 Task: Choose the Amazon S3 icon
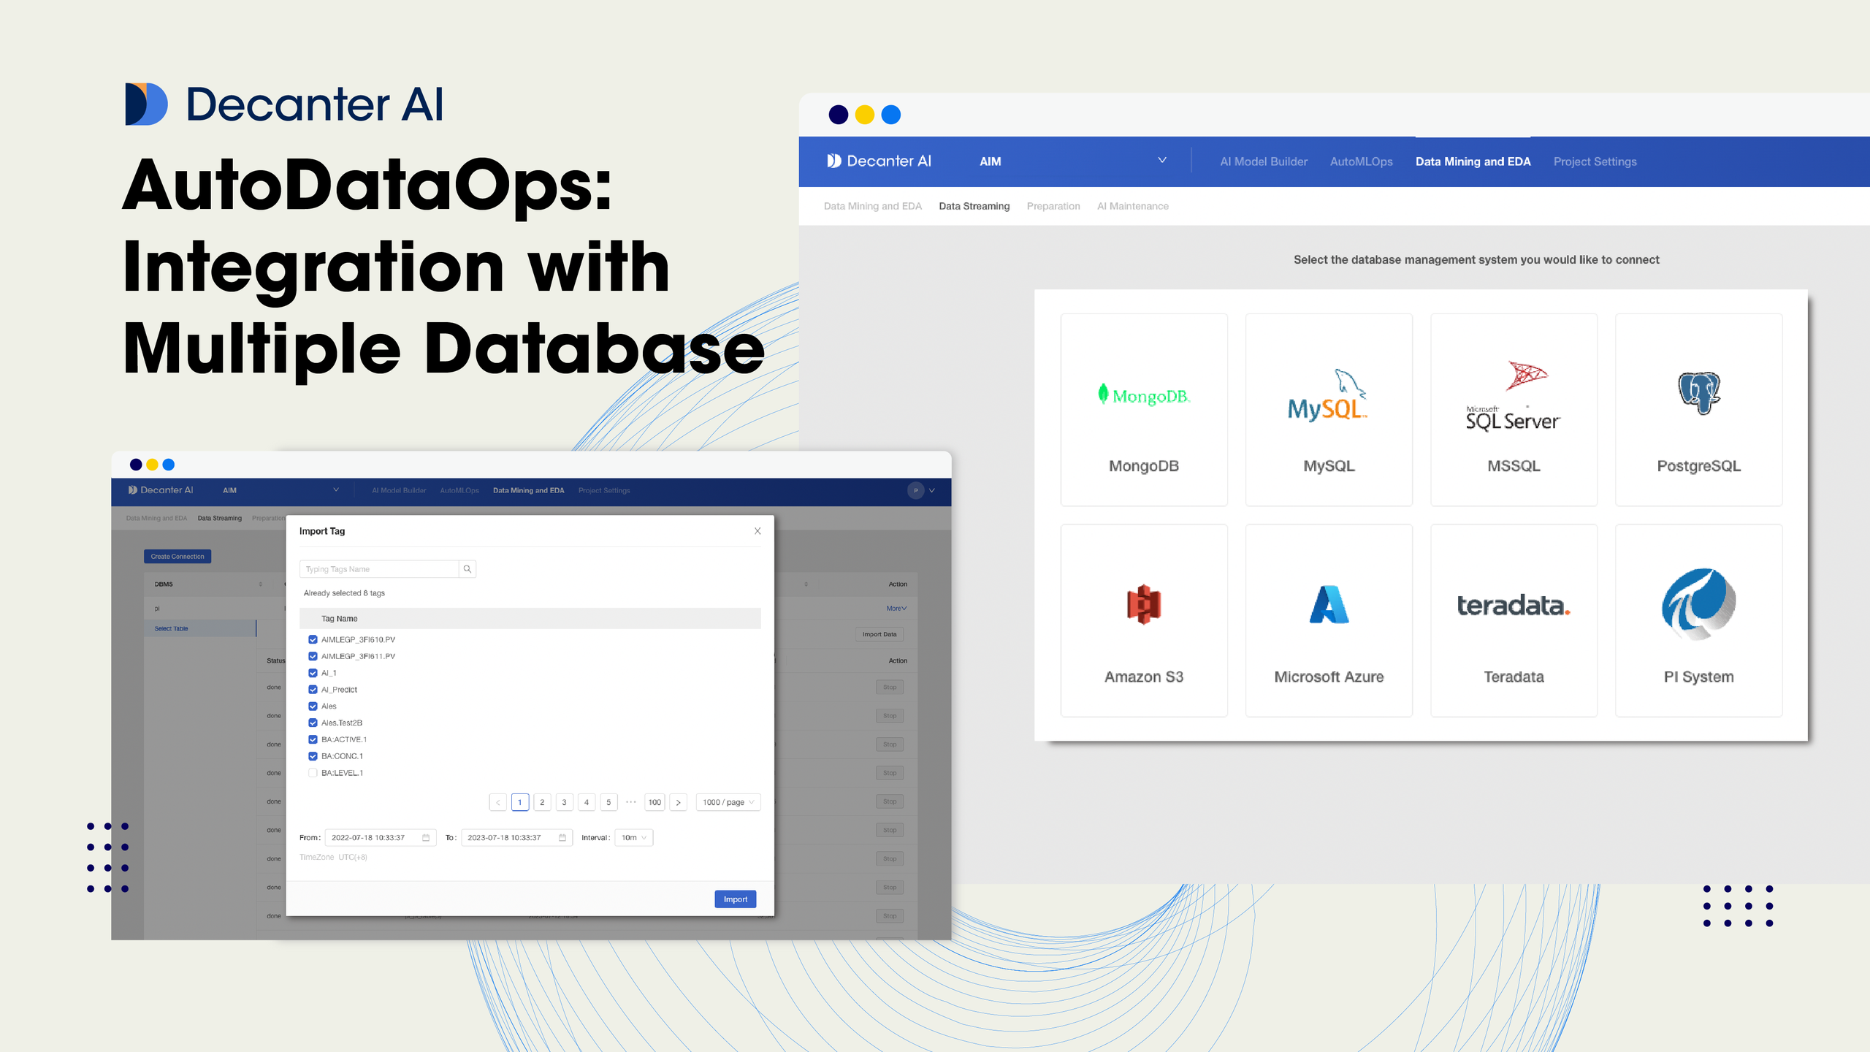(x=1144, y=604)
